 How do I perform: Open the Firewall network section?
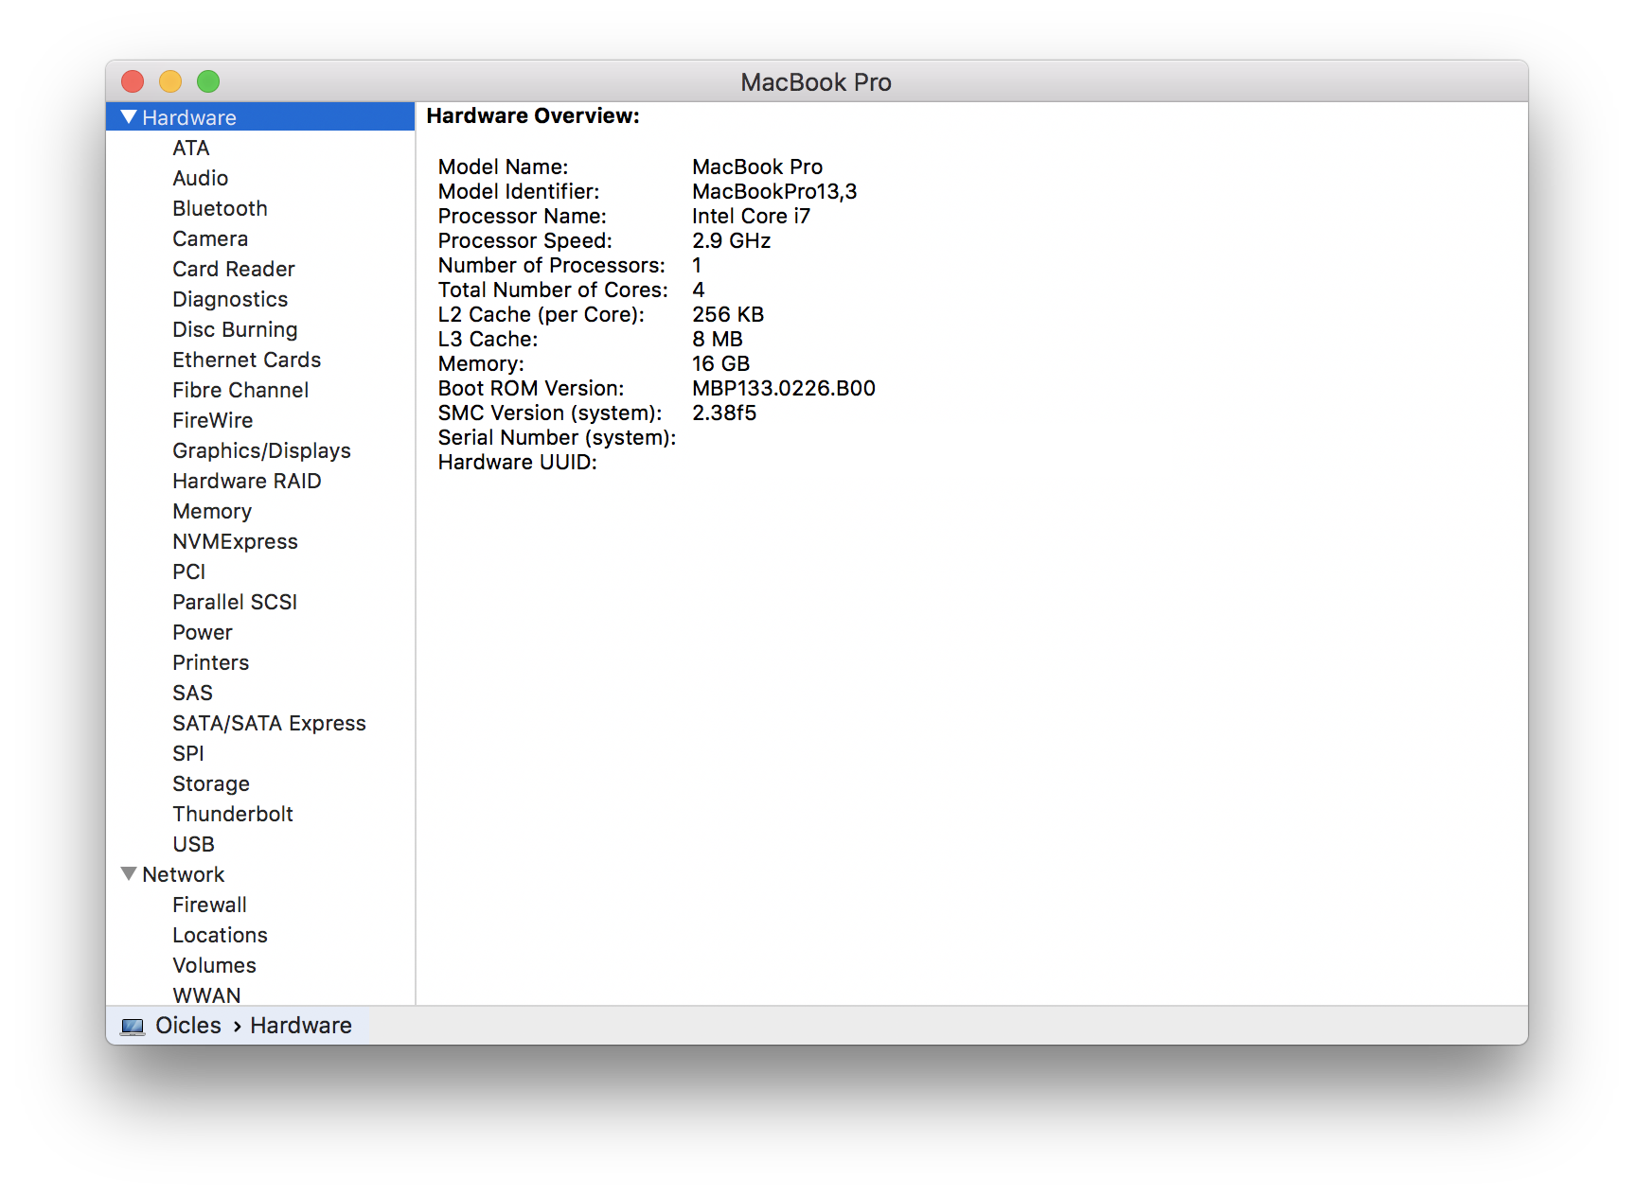pyautogui.click(x=209, y=905)
